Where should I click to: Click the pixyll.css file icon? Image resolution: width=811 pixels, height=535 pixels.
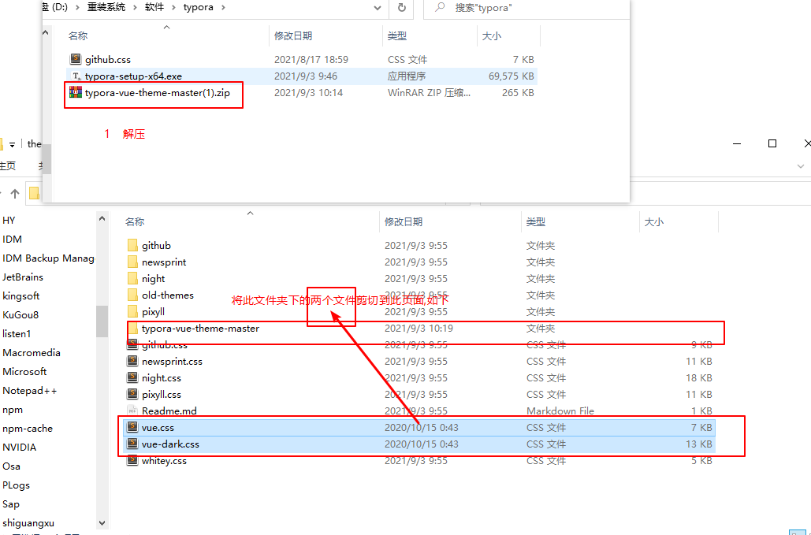tap(133, 394)
